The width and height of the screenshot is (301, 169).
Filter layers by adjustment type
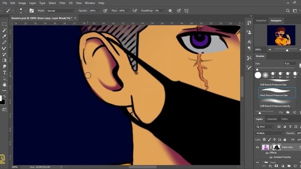[285, 127]
